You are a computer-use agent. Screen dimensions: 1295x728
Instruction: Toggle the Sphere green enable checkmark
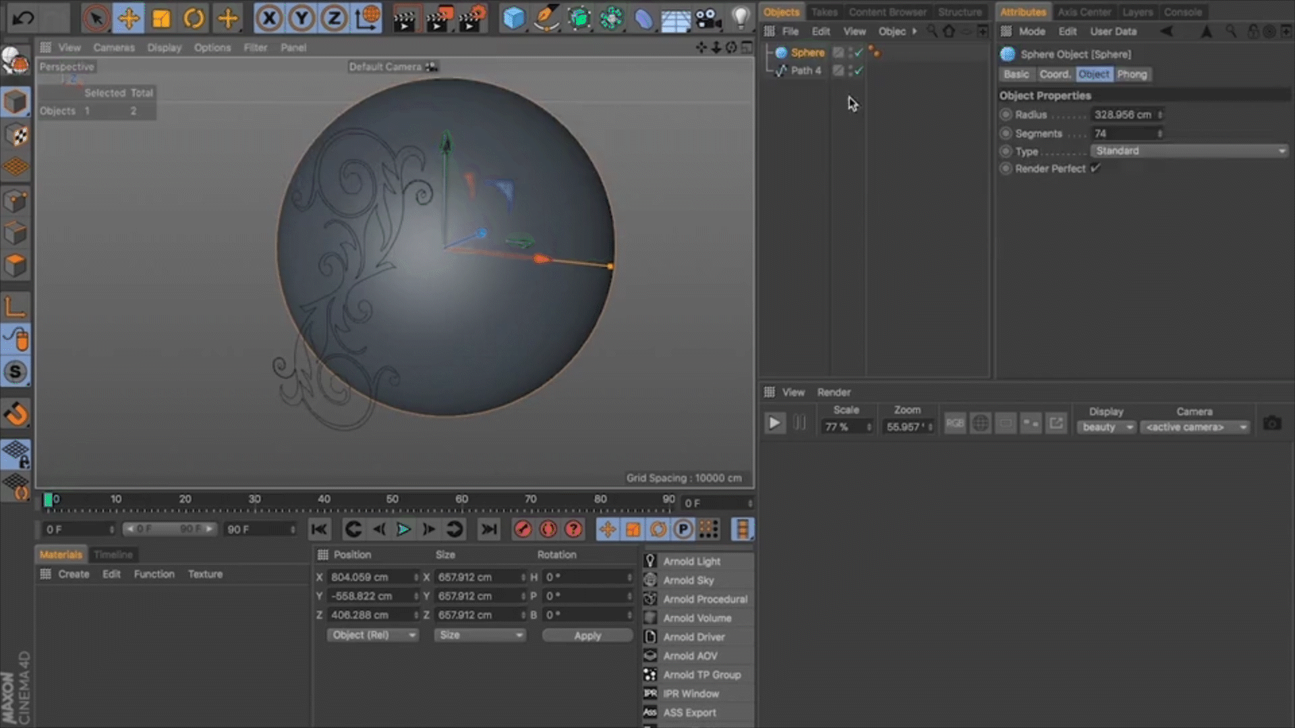click(859, 53)
